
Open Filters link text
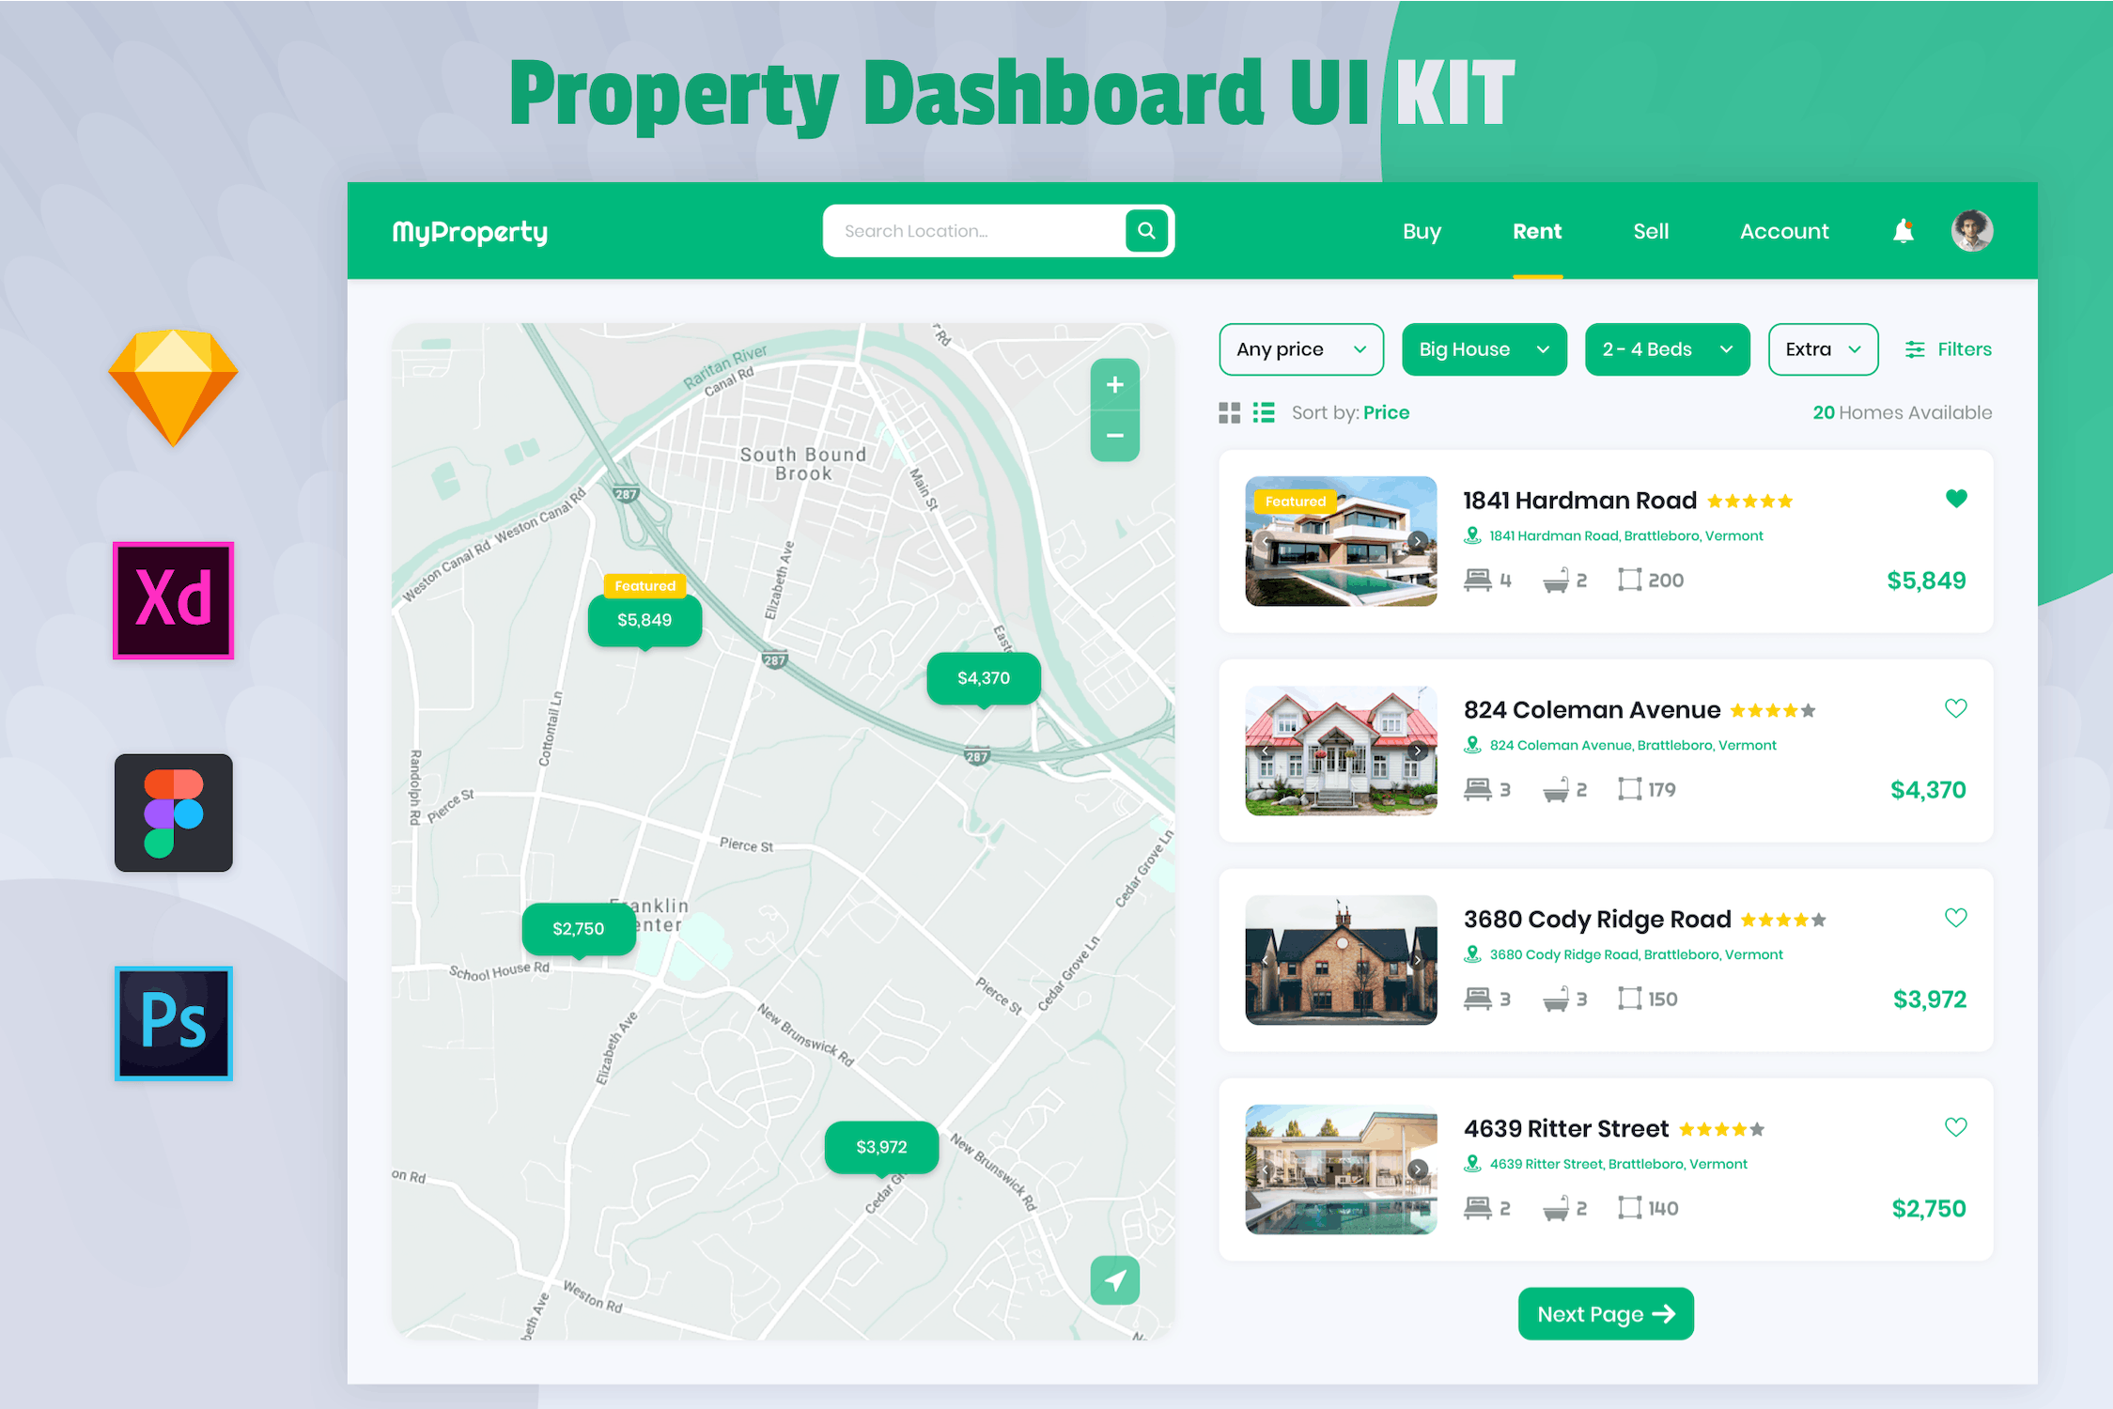coord(1965,349)
